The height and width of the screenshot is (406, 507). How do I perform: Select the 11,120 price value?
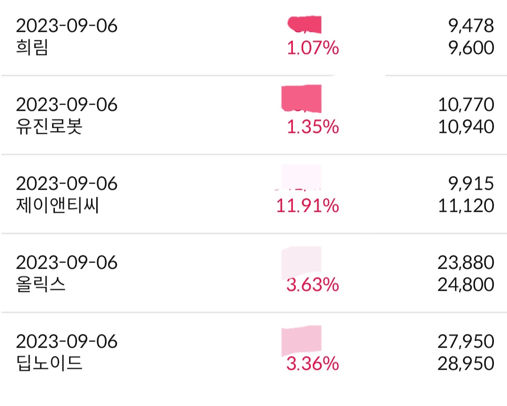coord(466,206)
